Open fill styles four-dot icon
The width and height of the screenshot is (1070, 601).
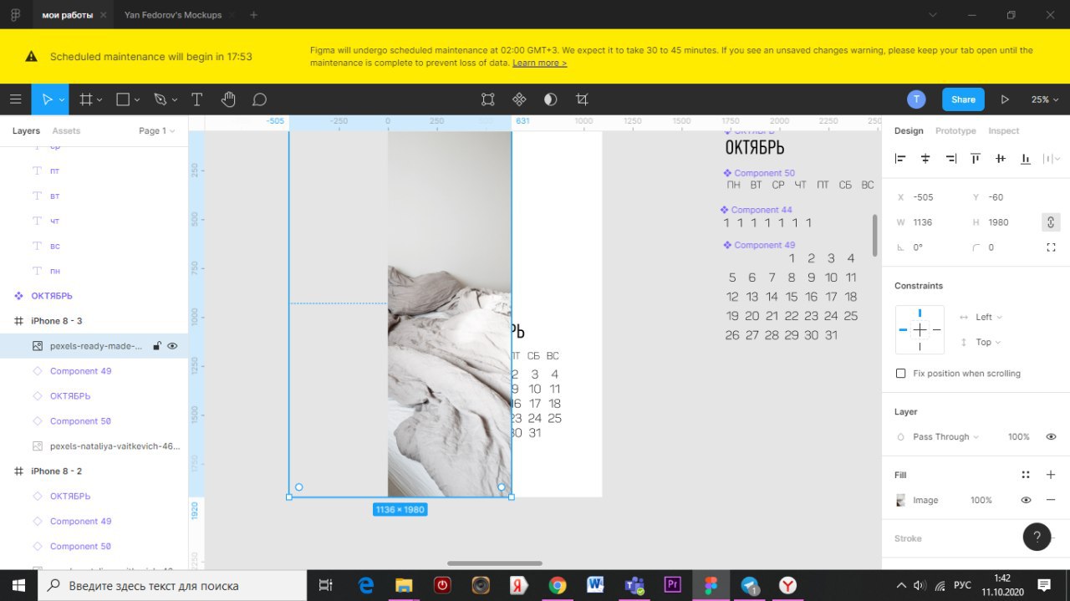[1026, 475]
